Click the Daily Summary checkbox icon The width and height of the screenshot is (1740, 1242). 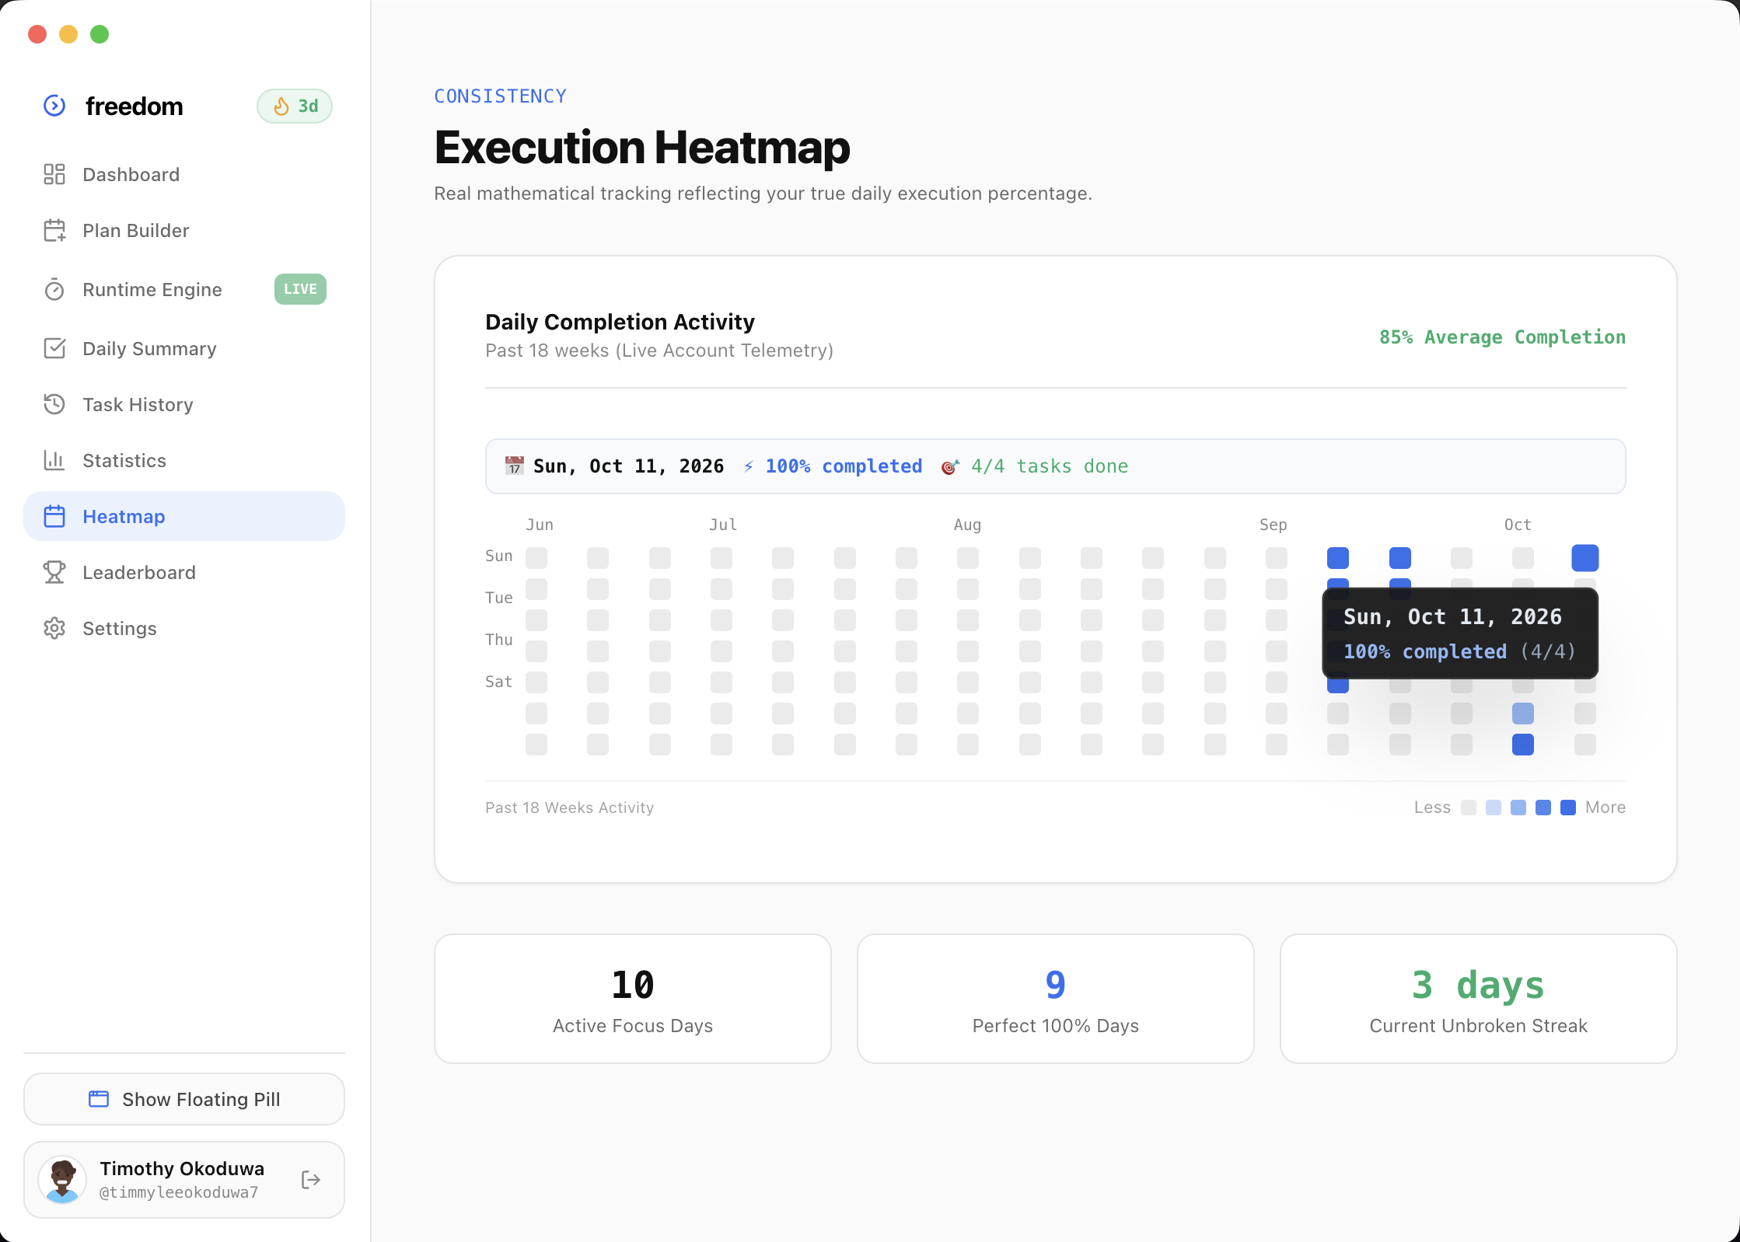click(x=54, y=348)
